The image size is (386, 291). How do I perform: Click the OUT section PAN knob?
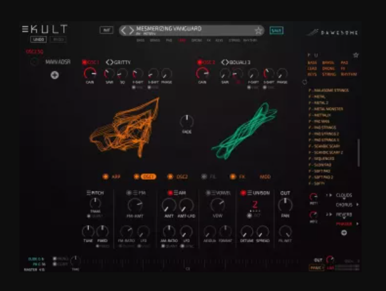click(285, 205)
